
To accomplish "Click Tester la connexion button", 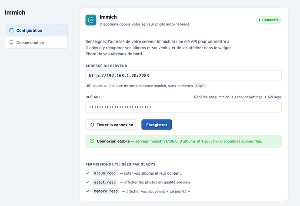I will pyautogui.click(x=112, y=125).
